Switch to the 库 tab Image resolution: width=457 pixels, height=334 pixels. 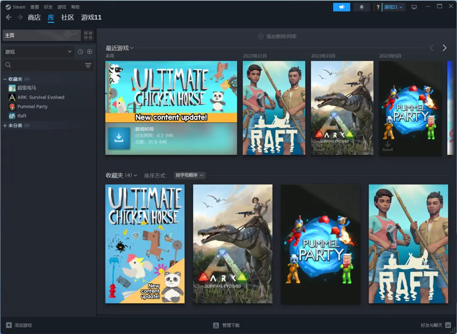tap(51, 17)
